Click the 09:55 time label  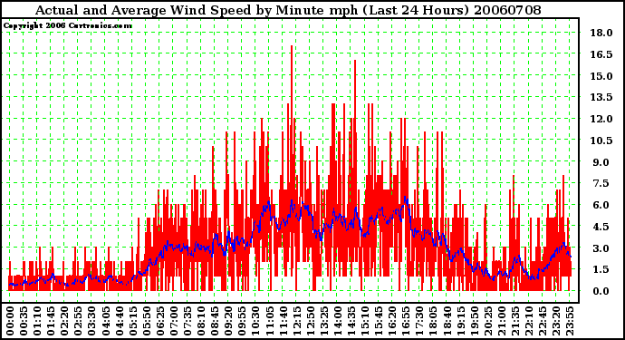coord(242,321)
